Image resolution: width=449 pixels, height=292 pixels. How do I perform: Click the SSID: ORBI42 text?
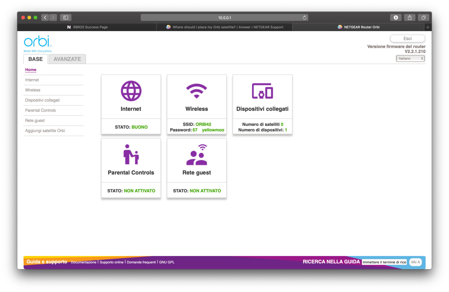pos(197,124)
